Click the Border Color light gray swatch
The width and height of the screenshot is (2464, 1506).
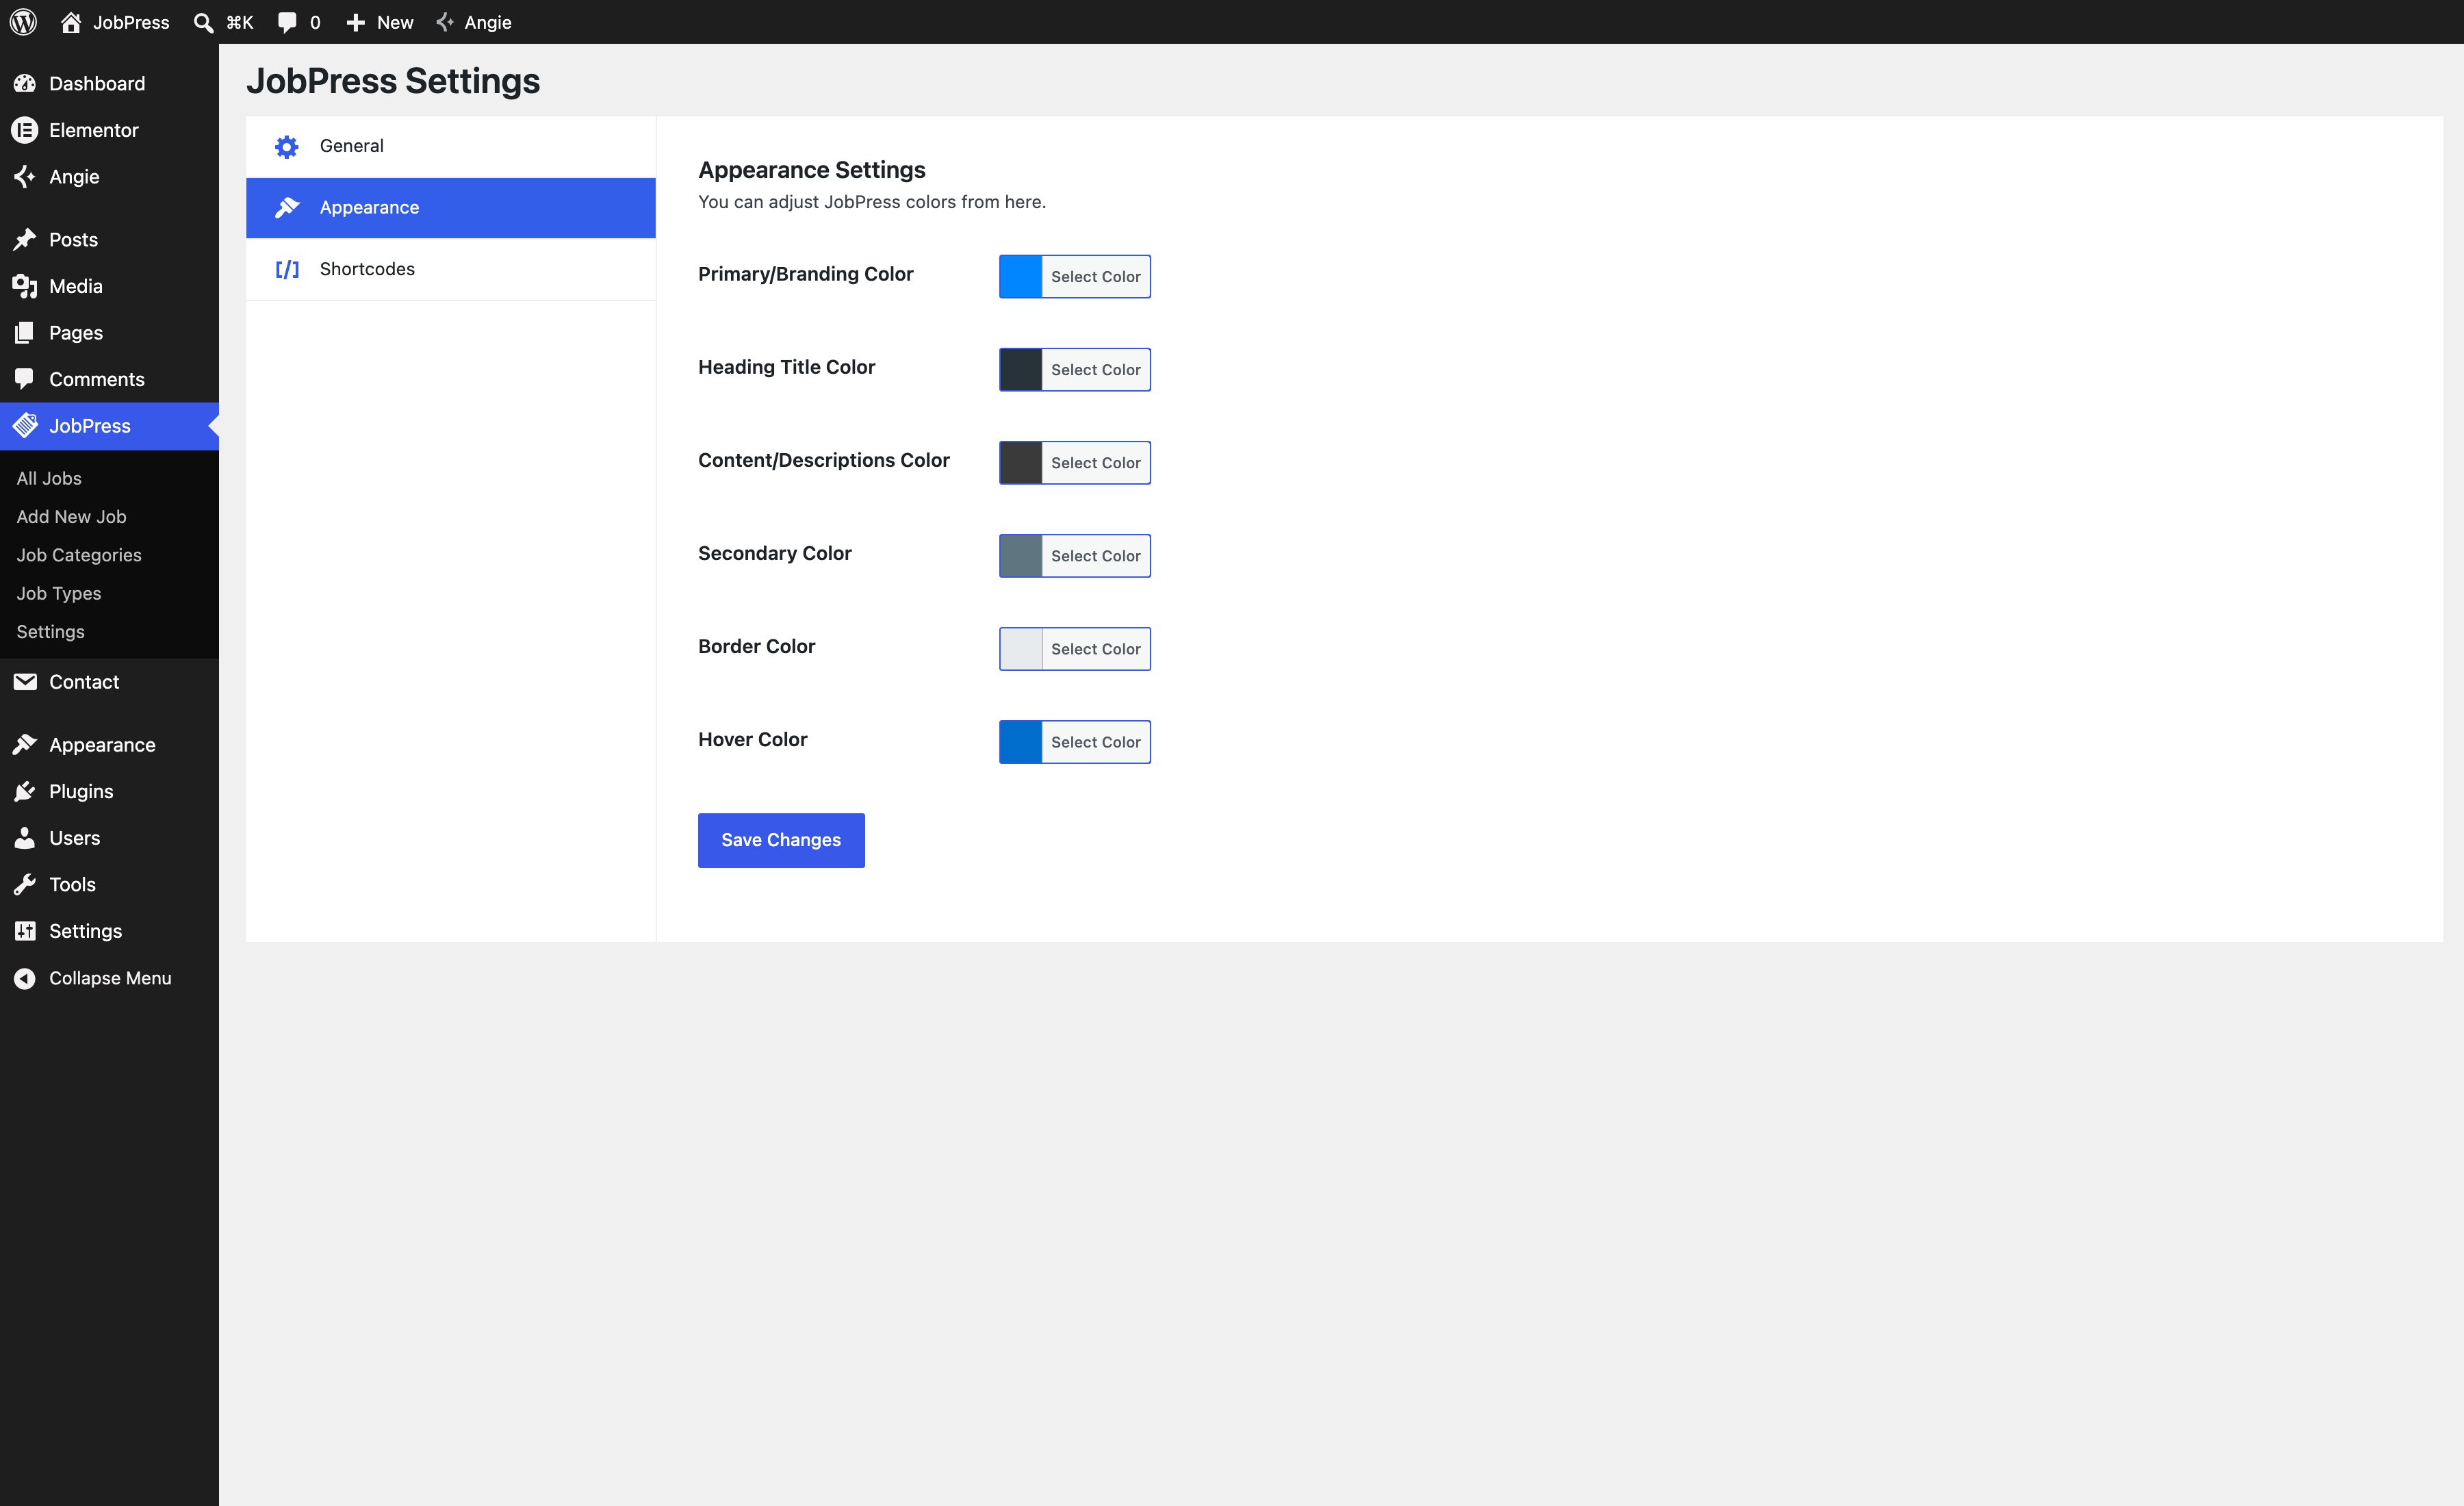1021,649
